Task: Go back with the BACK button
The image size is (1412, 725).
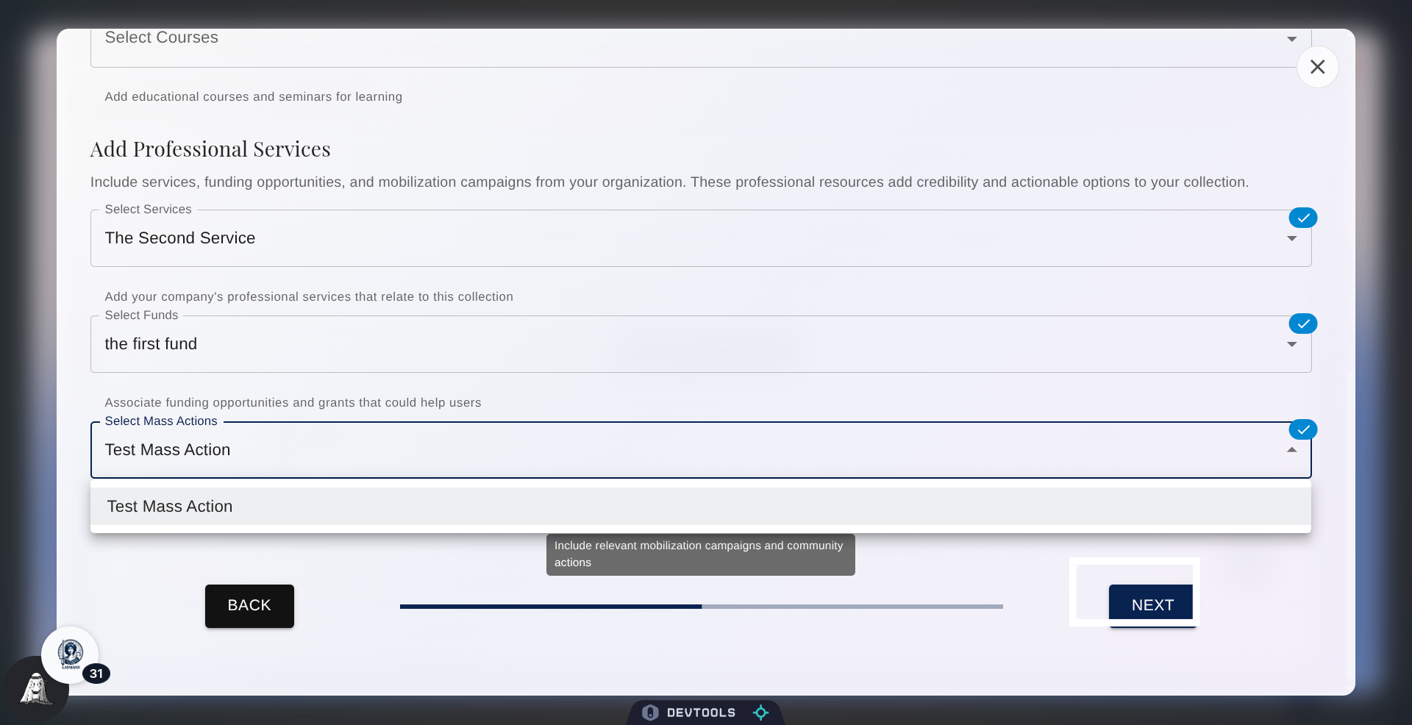Action: pos(249,606)
